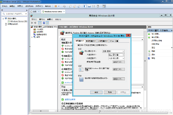Click show/hide console tree toolbar icon

[x=40, y=23]
